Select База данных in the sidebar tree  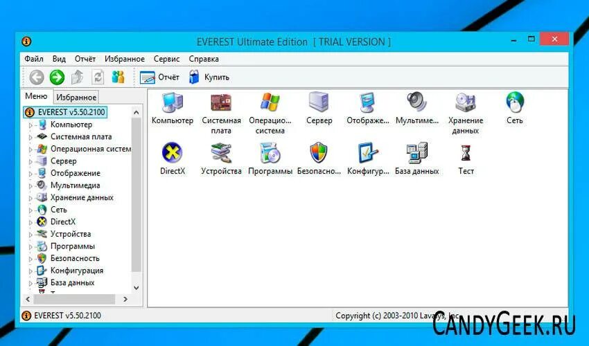[72, 282]
